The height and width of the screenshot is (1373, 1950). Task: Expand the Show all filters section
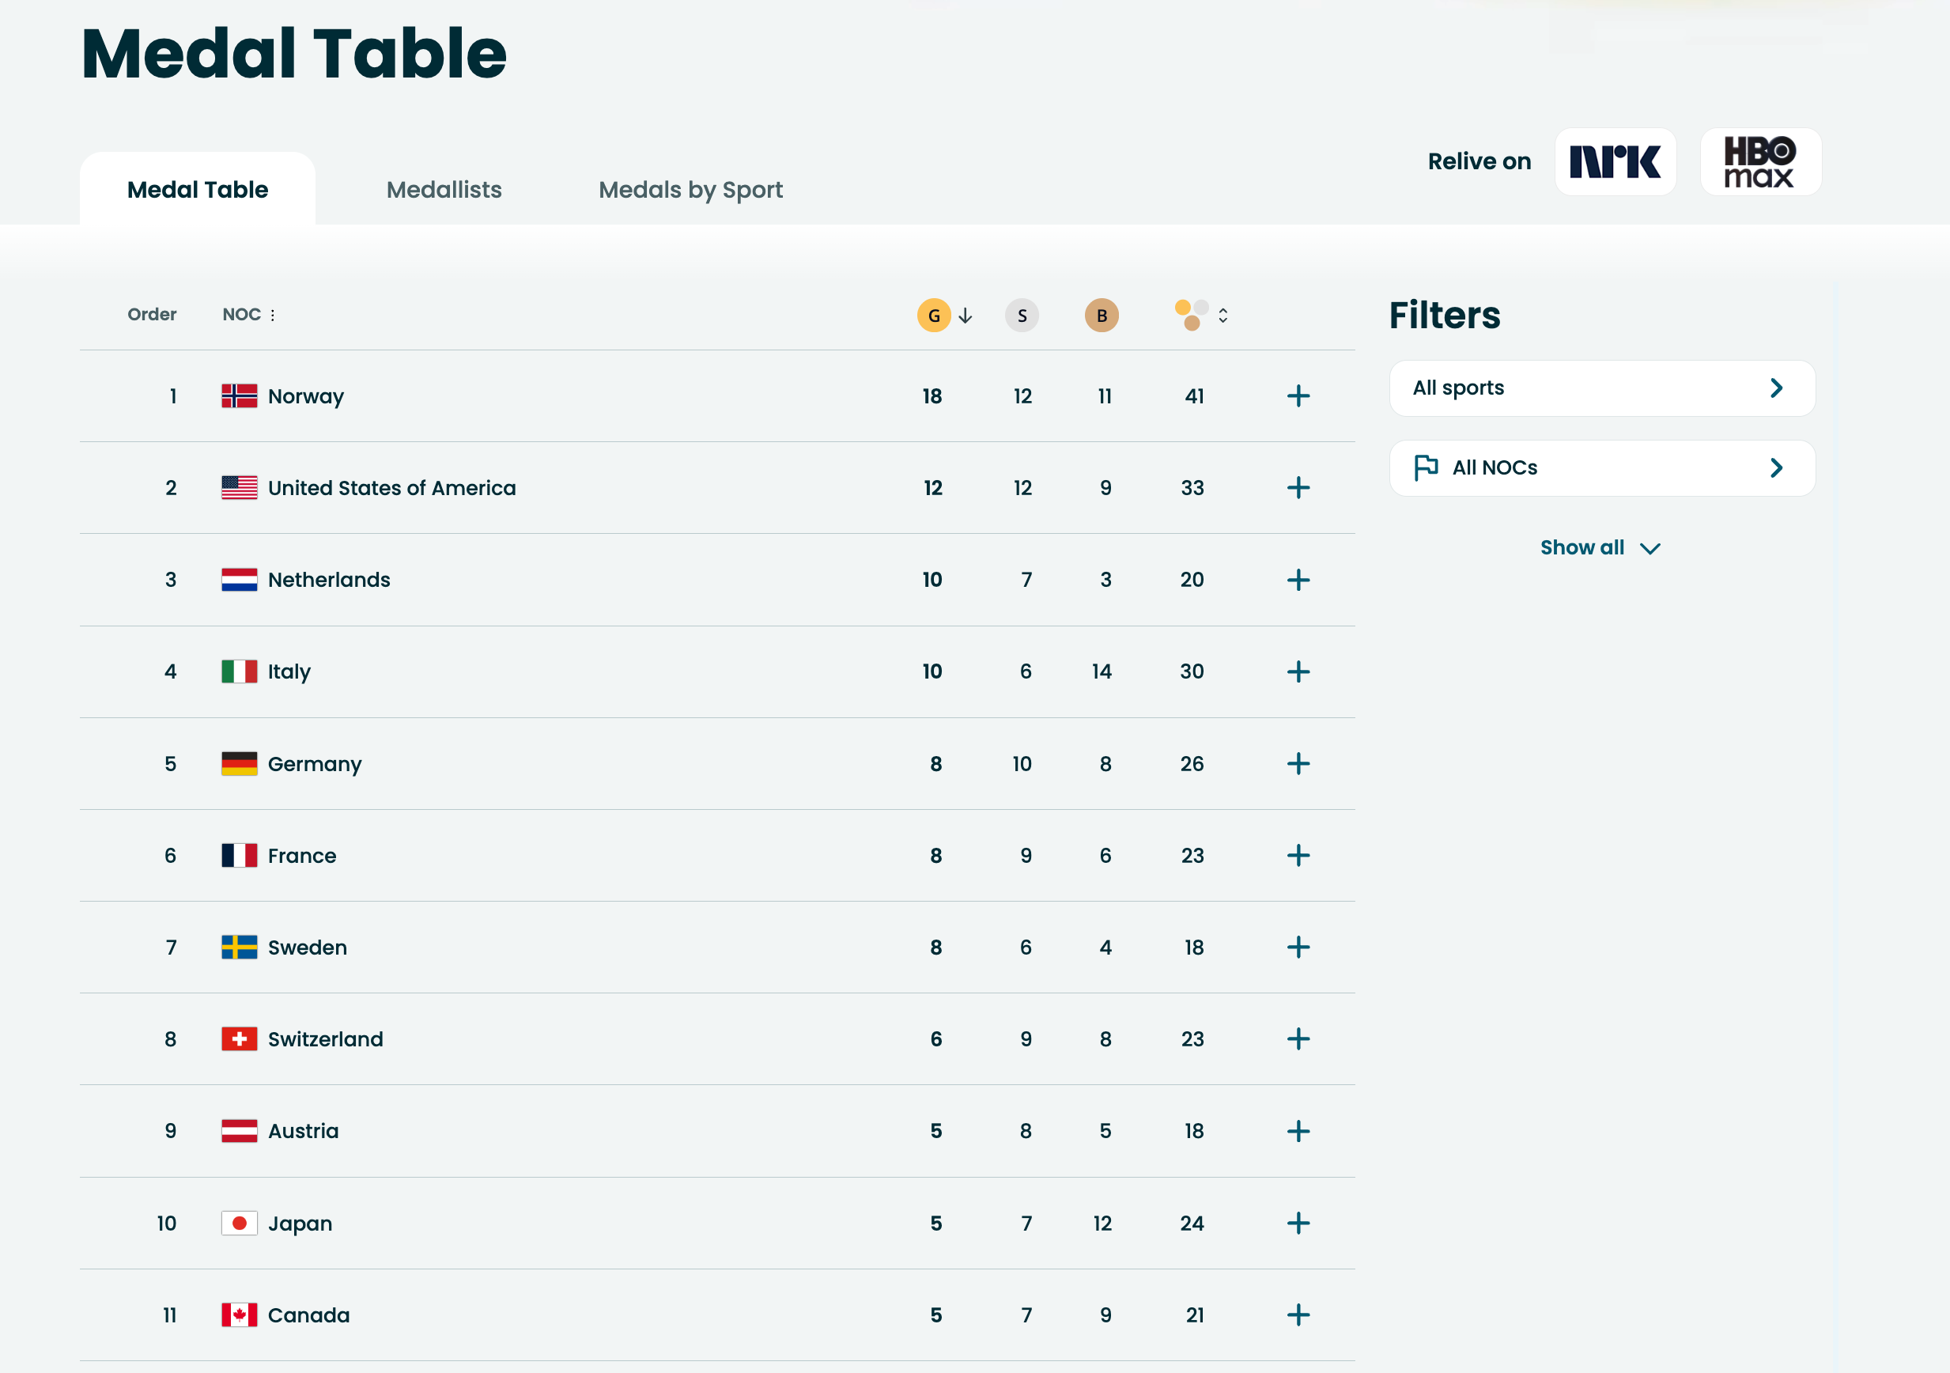1600,547
